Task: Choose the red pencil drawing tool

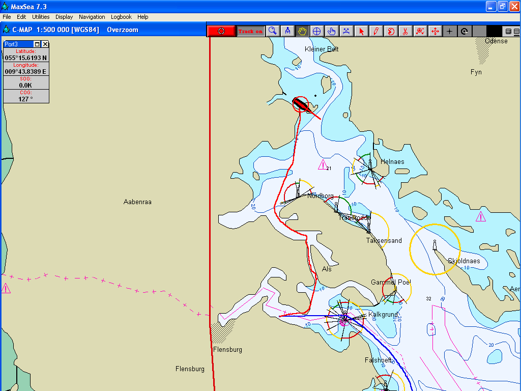Action: (376, 31)
